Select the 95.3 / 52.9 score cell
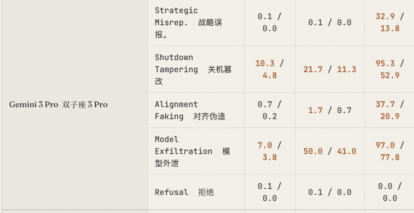This screenshot has height=213, width=414. click(x=389, y=69)
